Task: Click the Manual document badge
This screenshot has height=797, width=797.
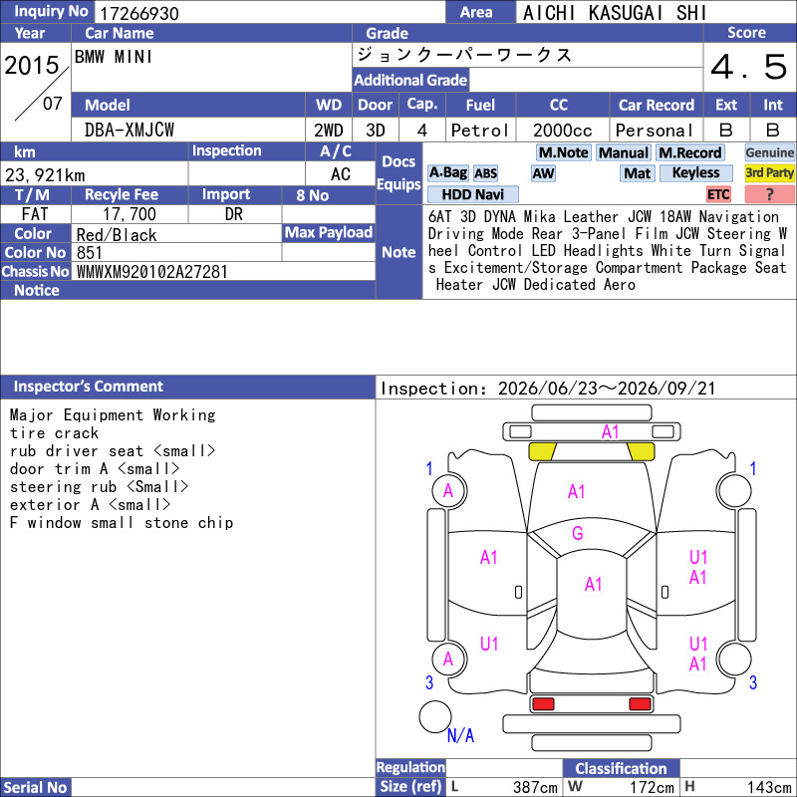Action: 624,152
